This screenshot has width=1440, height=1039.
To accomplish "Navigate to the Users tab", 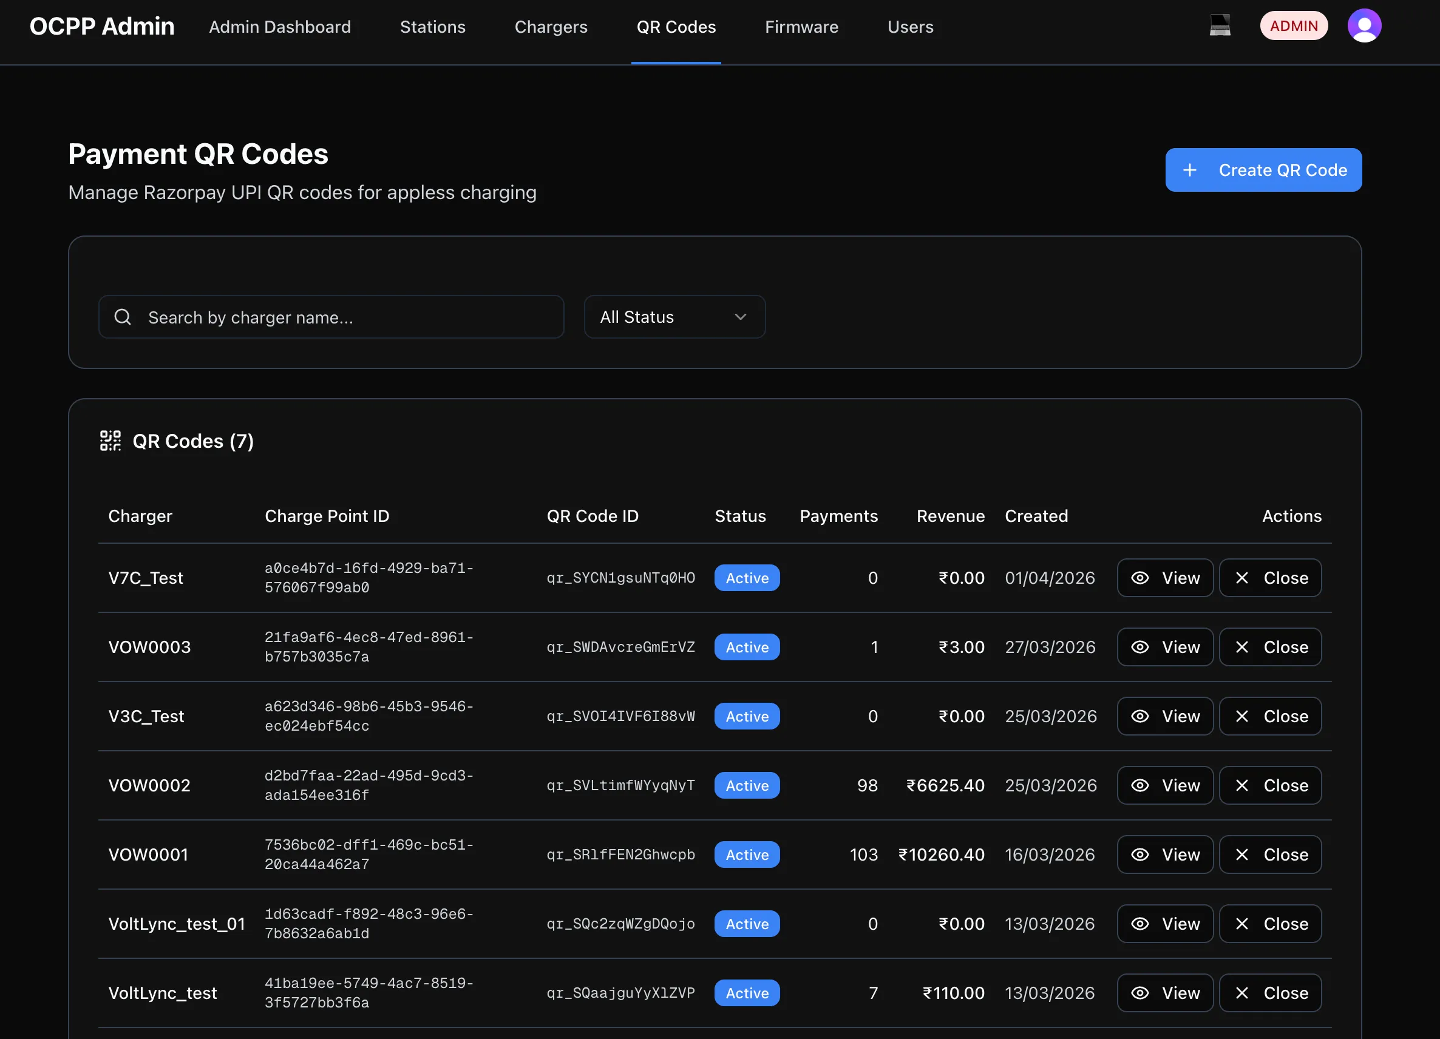I will click(x=910, y=27).
